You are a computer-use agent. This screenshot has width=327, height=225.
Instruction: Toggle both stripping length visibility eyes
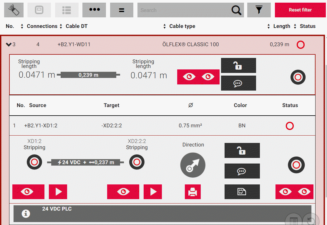198,77
